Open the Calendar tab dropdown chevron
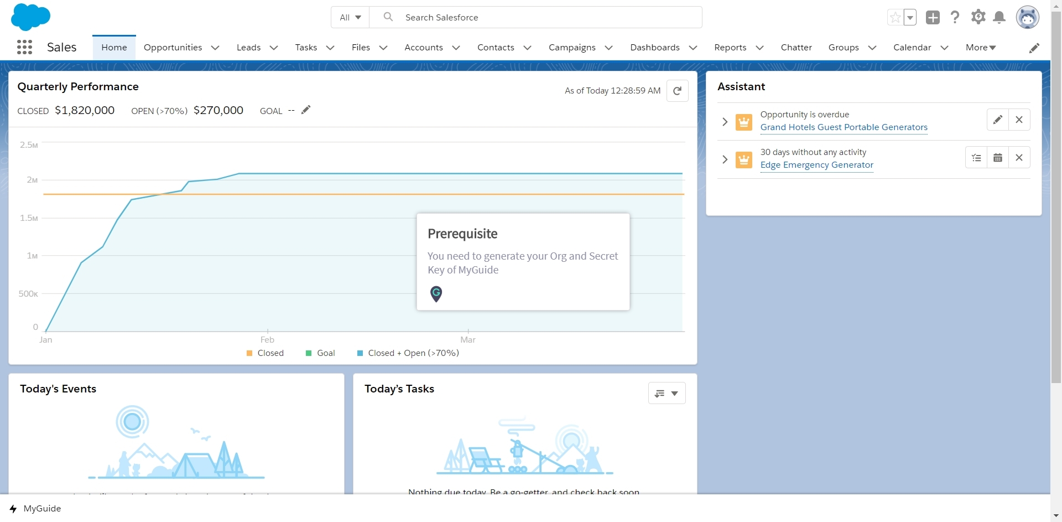 [944, 48]
